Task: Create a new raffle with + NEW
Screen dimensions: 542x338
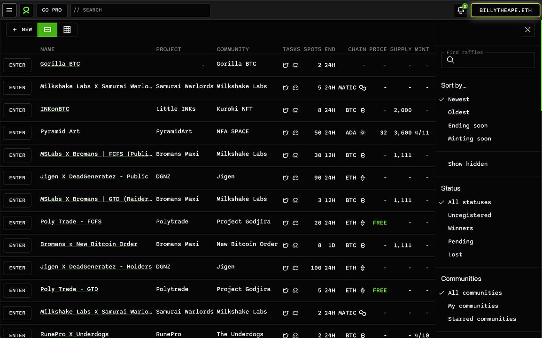Action: pos(22,30)
